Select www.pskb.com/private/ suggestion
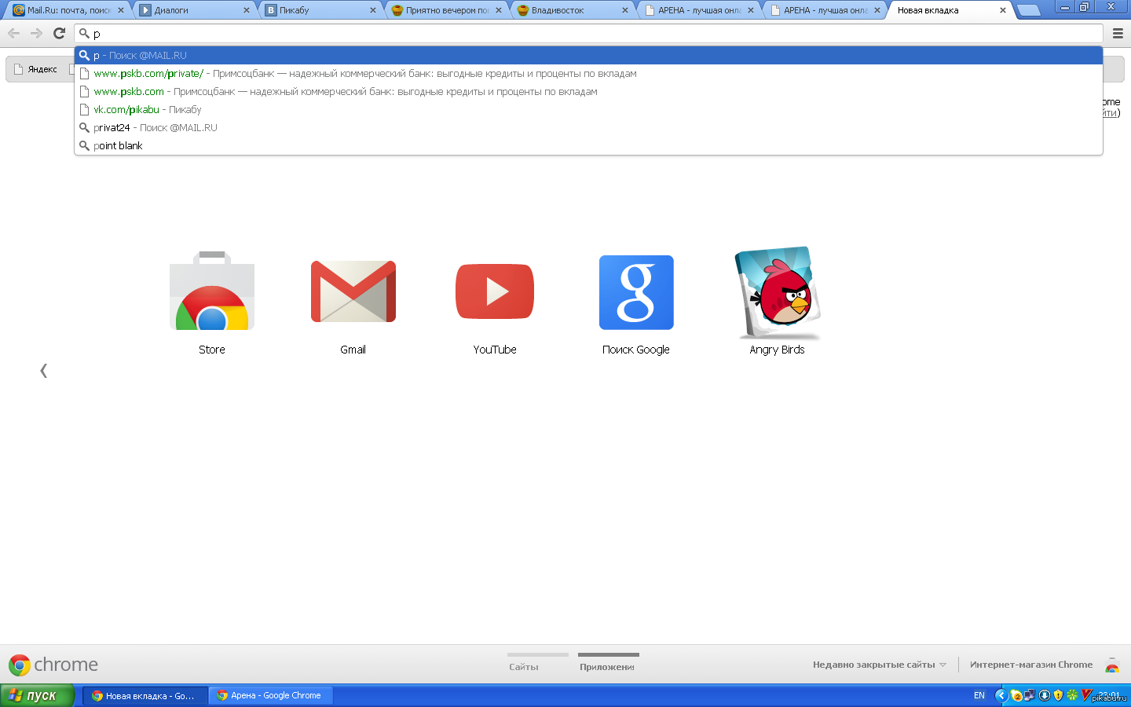This screenshot has width=1131, height=707. pyautogui.click(x=148, y=74)
